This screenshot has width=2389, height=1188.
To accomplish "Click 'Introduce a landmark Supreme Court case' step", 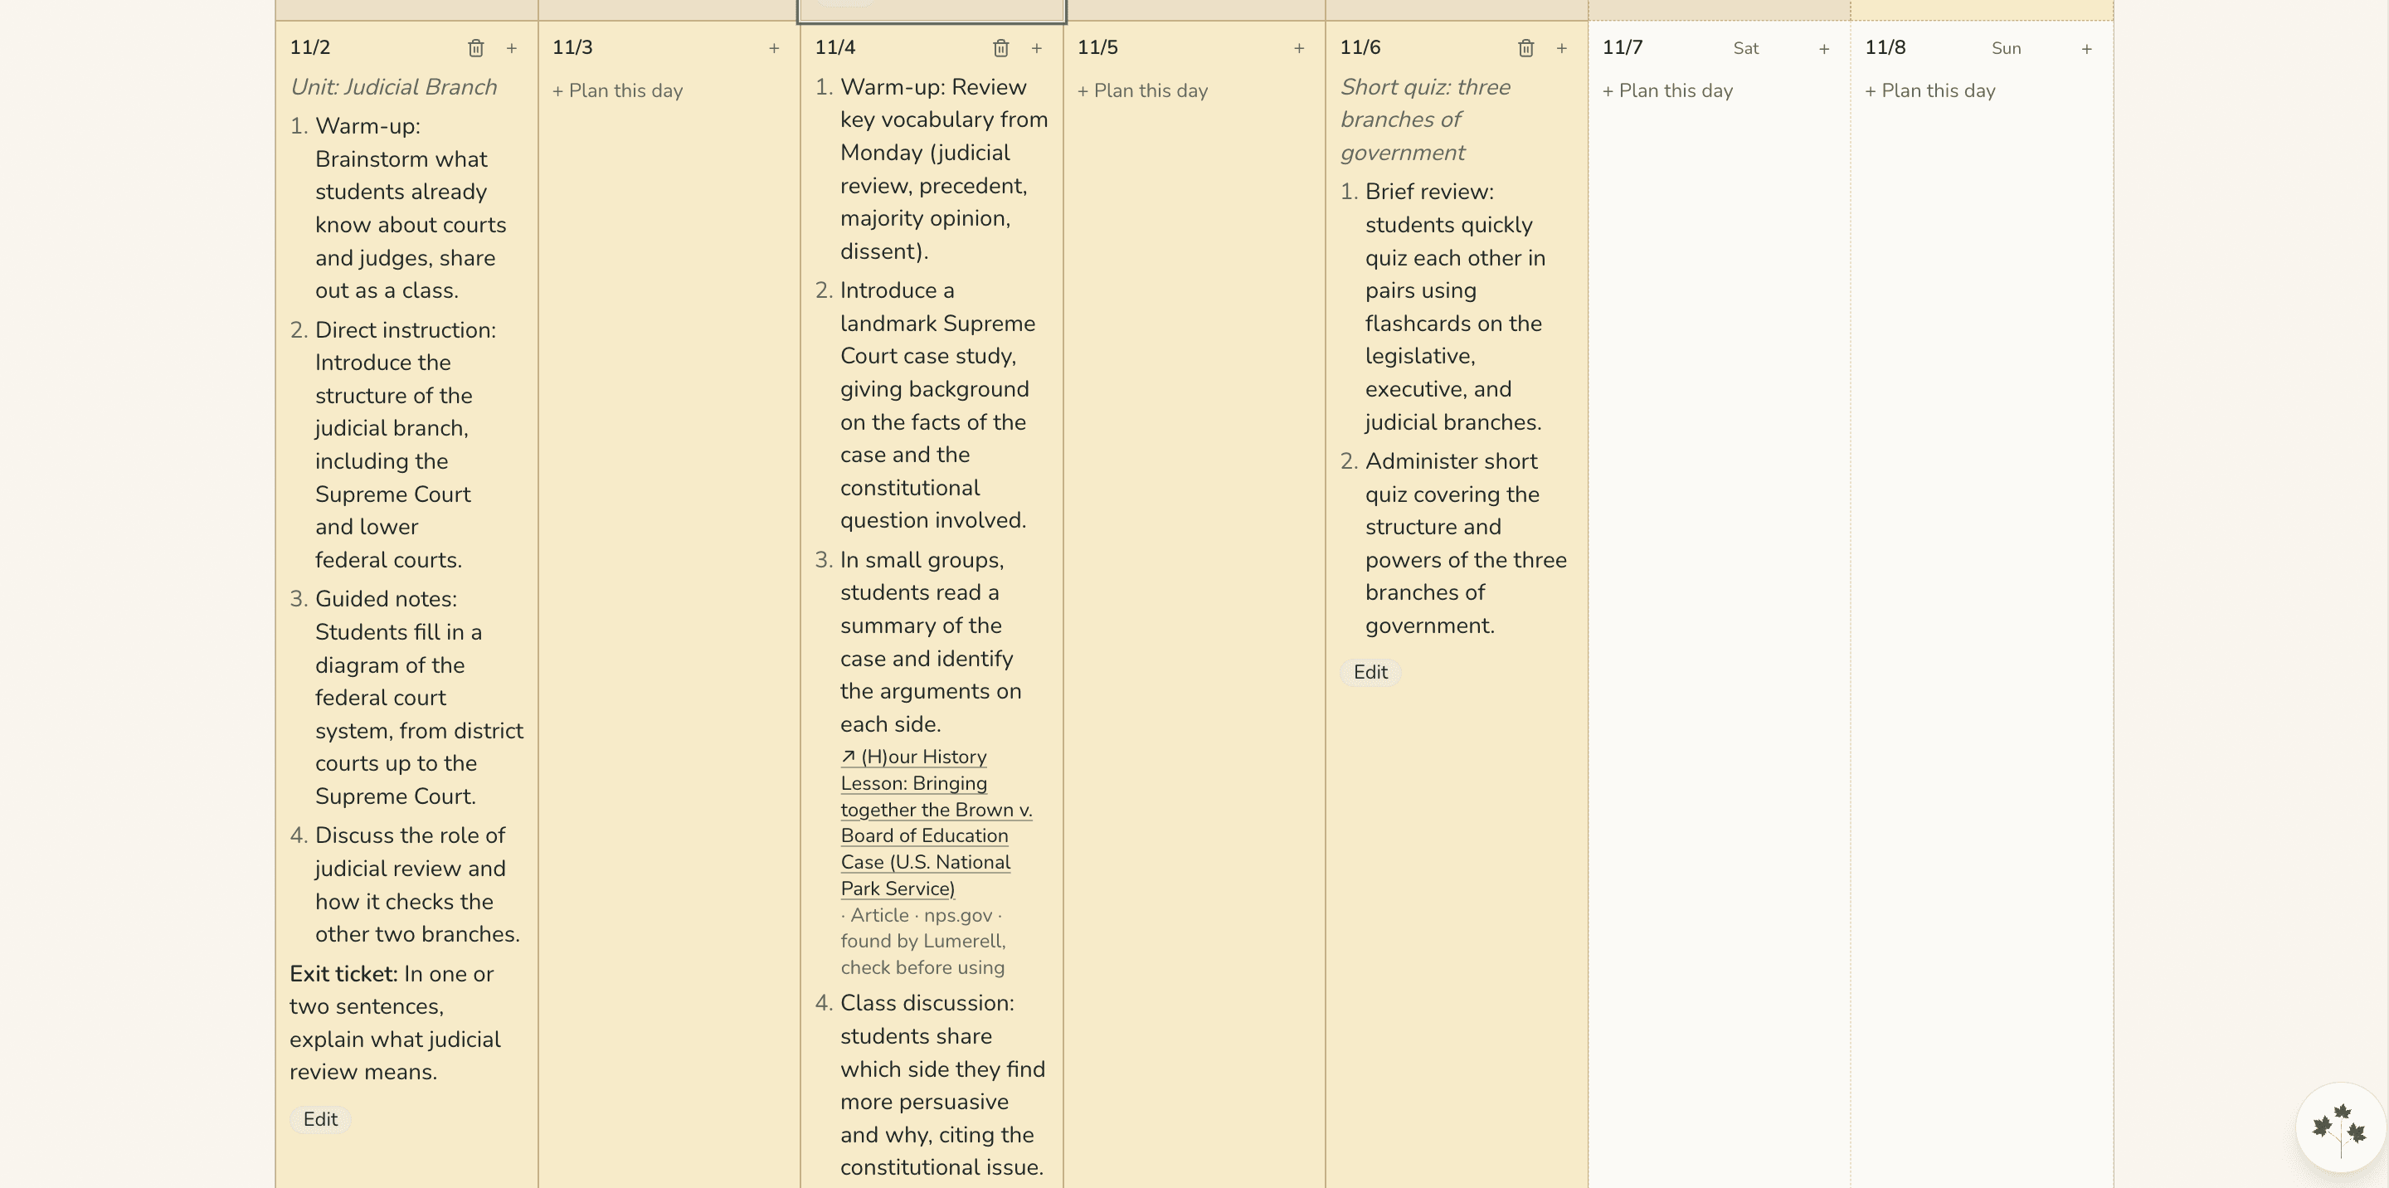I will coord(937,406).
